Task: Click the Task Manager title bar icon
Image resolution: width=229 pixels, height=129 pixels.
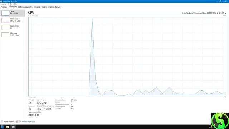Action: [x=1, y=1]
